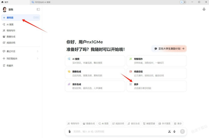Start a 新对话 new conversation
This screenshot has width=209, height=138.
coord(21,18)
